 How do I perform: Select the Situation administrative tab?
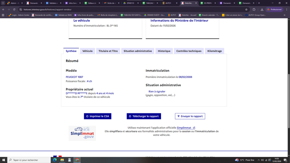coord(137,51)
